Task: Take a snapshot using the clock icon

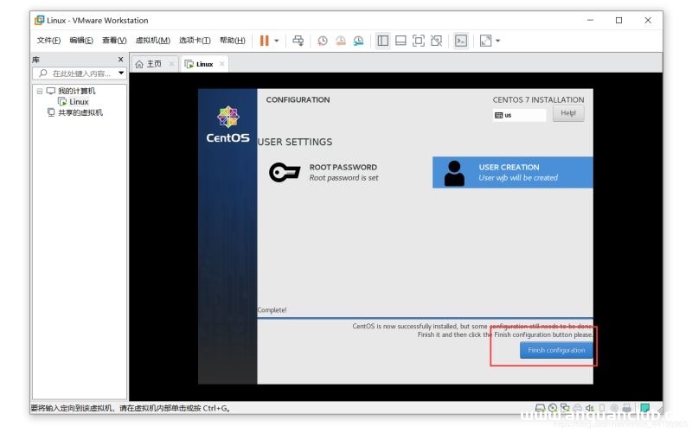Action: 323,41
